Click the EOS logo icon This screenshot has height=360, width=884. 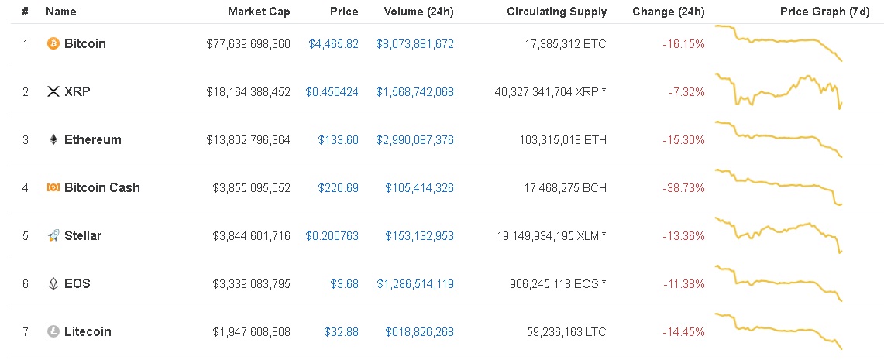(x=53, y=284)
